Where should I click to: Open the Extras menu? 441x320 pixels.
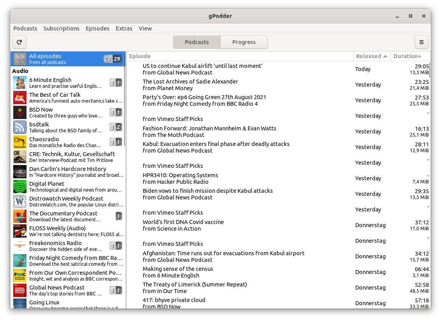coord(124,28)
